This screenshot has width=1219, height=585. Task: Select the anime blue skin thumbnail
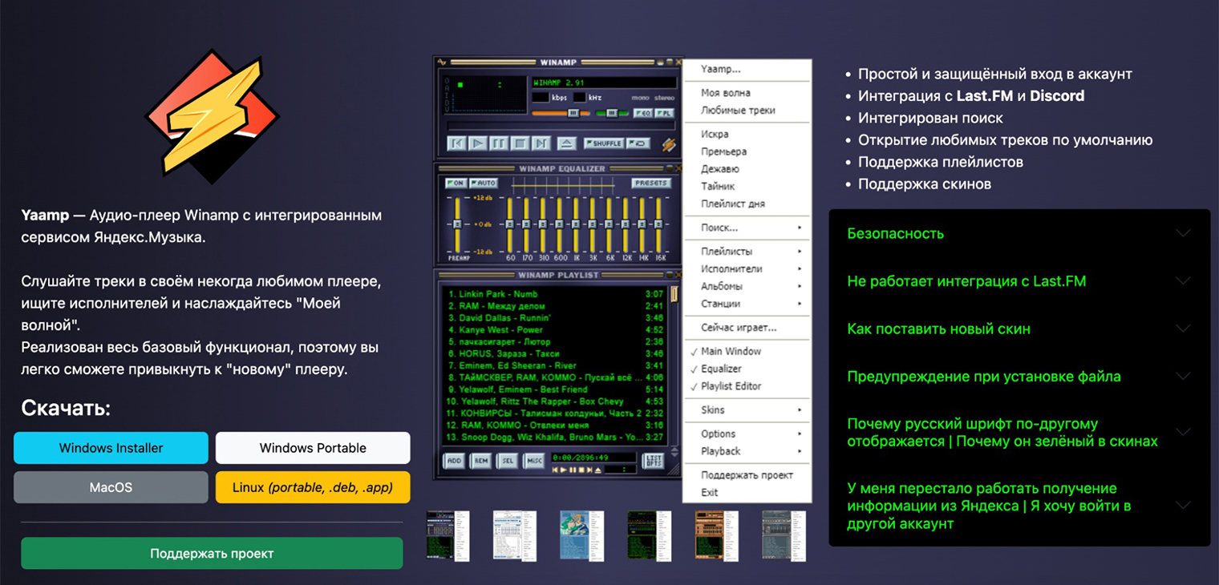(x=582, y=535)
